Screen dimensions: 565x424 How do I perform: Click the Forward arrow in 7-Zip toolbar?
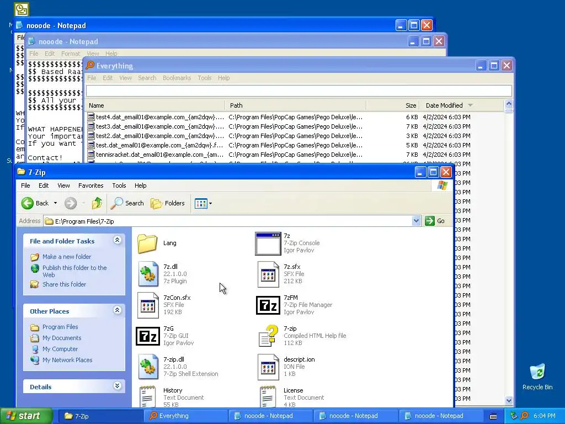pyautogui.click(x=71, y=203)
